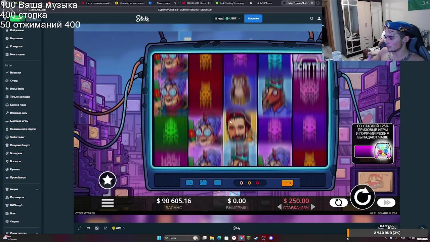Open the Windows Start menu
Screen dimensions: 430x242
click(x=159, y=238)
